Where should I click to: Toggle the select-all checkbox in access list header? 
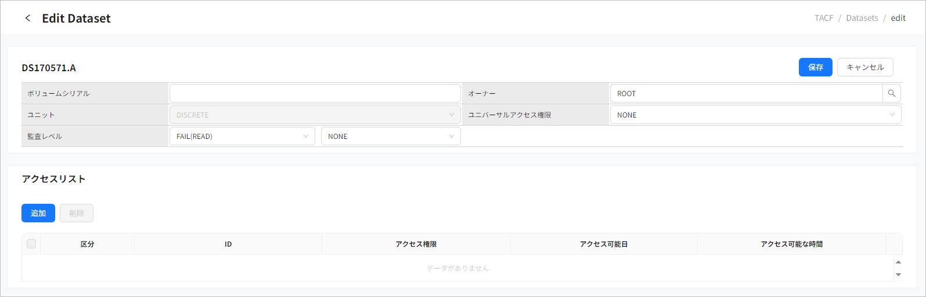point(31,244)
